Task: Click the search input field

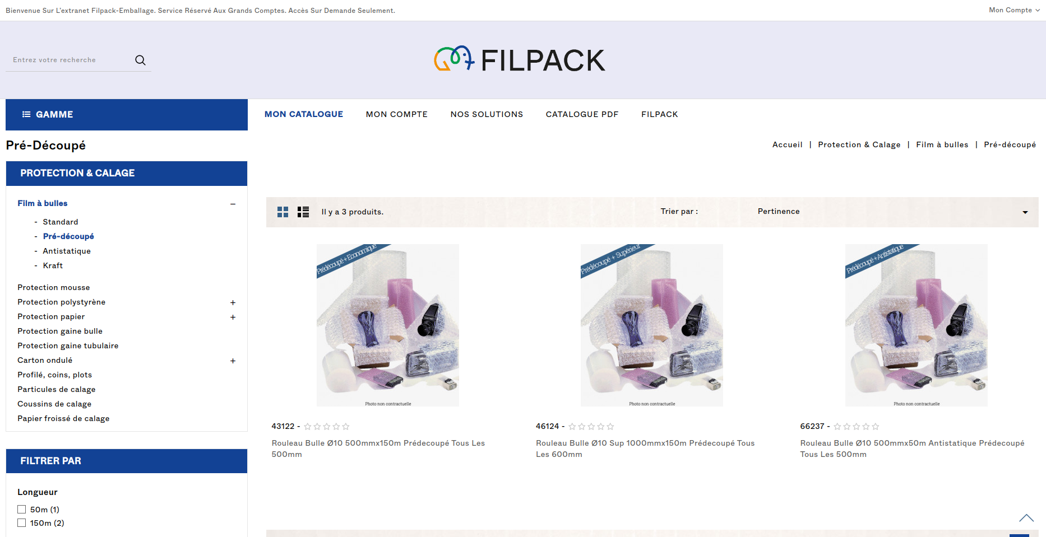Action: (x=70, y=60)
